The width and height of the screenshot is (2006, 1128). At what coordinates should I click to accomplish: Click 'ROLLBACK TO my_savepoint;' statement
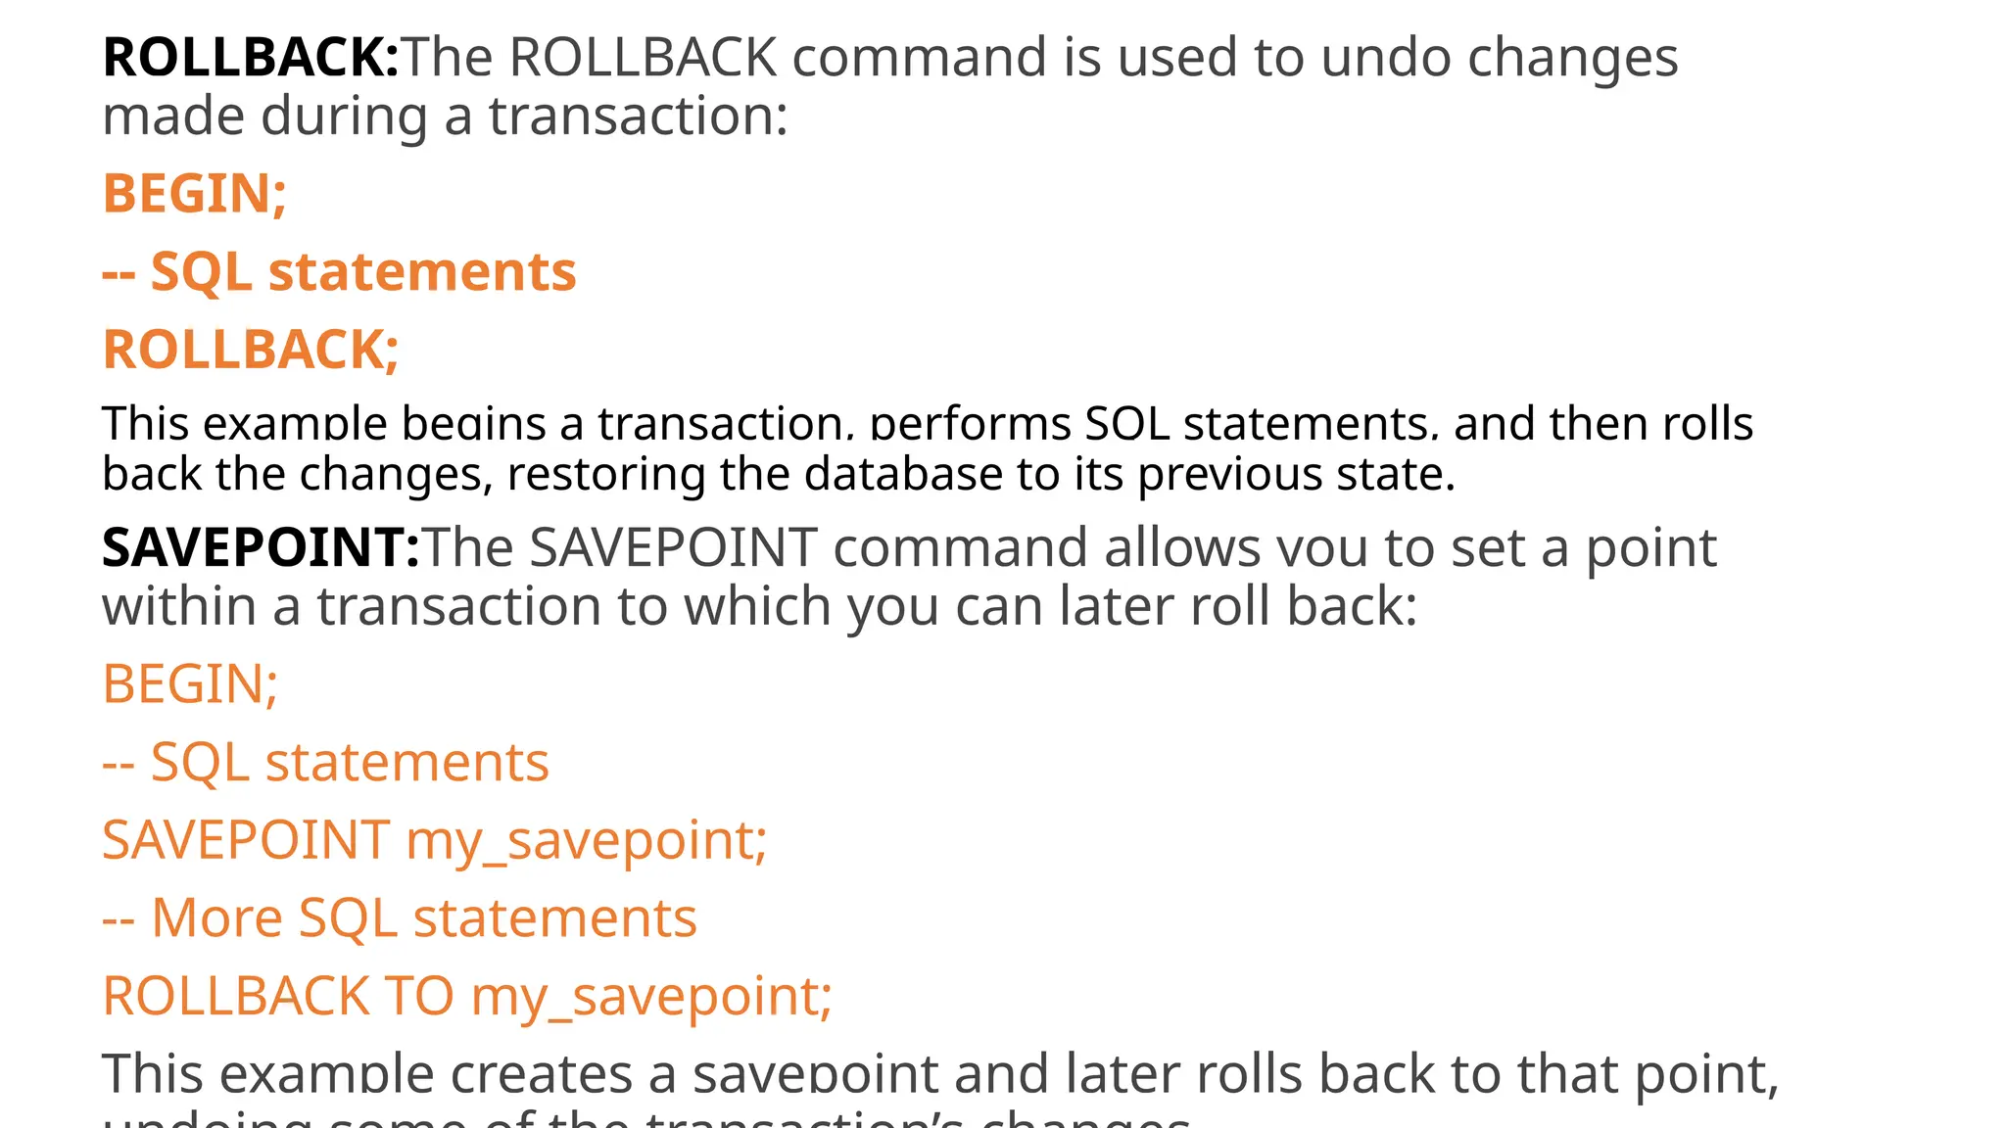click(x=467, y=997)
